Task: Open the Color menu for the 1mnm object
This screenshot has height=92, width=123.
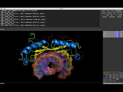Action: 122,33
